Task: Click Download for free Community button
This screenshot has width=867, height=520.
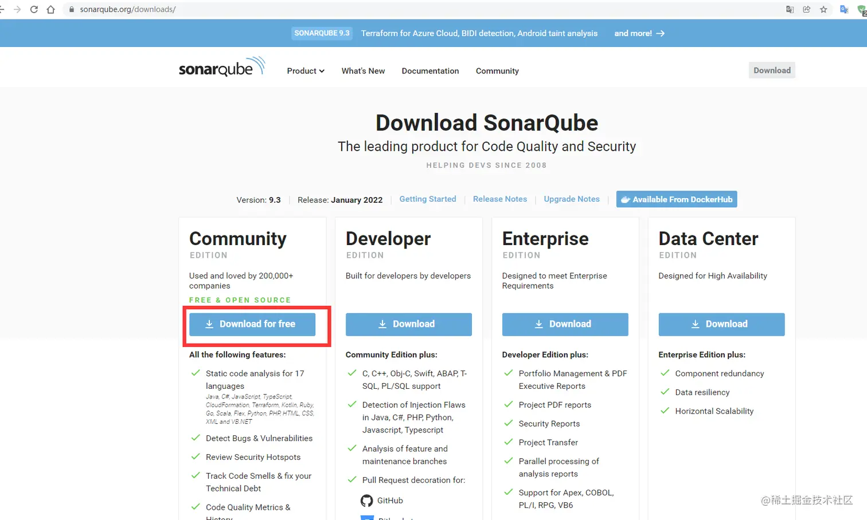Action: coord(252,324)
